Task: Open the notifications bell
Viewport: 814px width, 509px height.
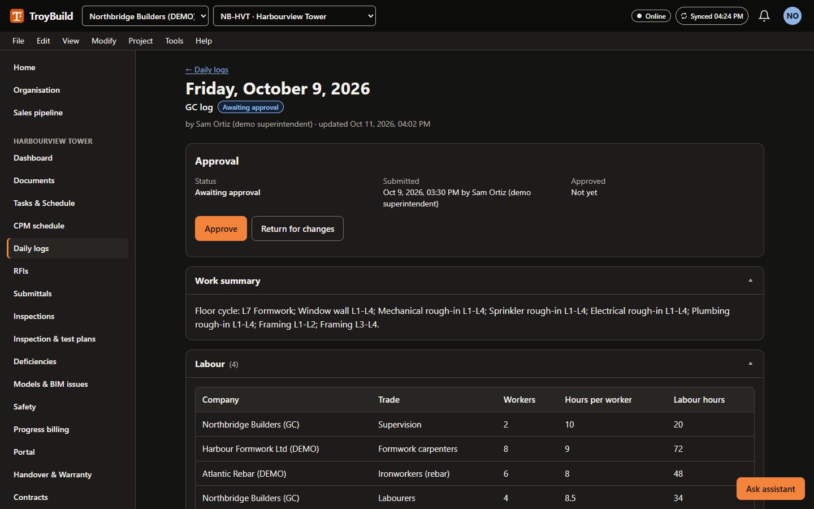Action: point(764,16)
